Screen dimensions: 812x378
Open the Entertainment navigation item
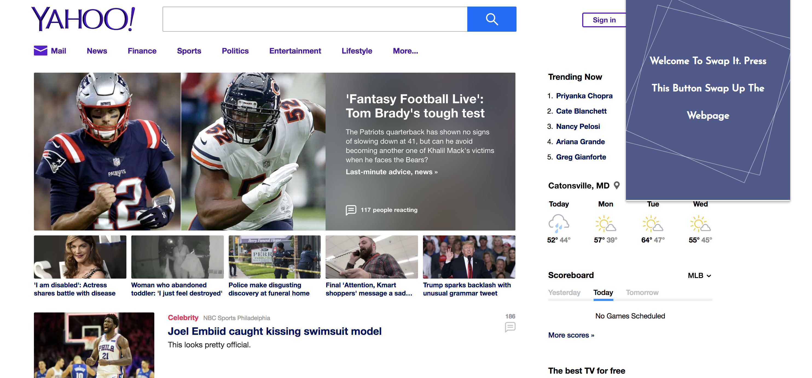pyautogui.click(x=295, y=51)
